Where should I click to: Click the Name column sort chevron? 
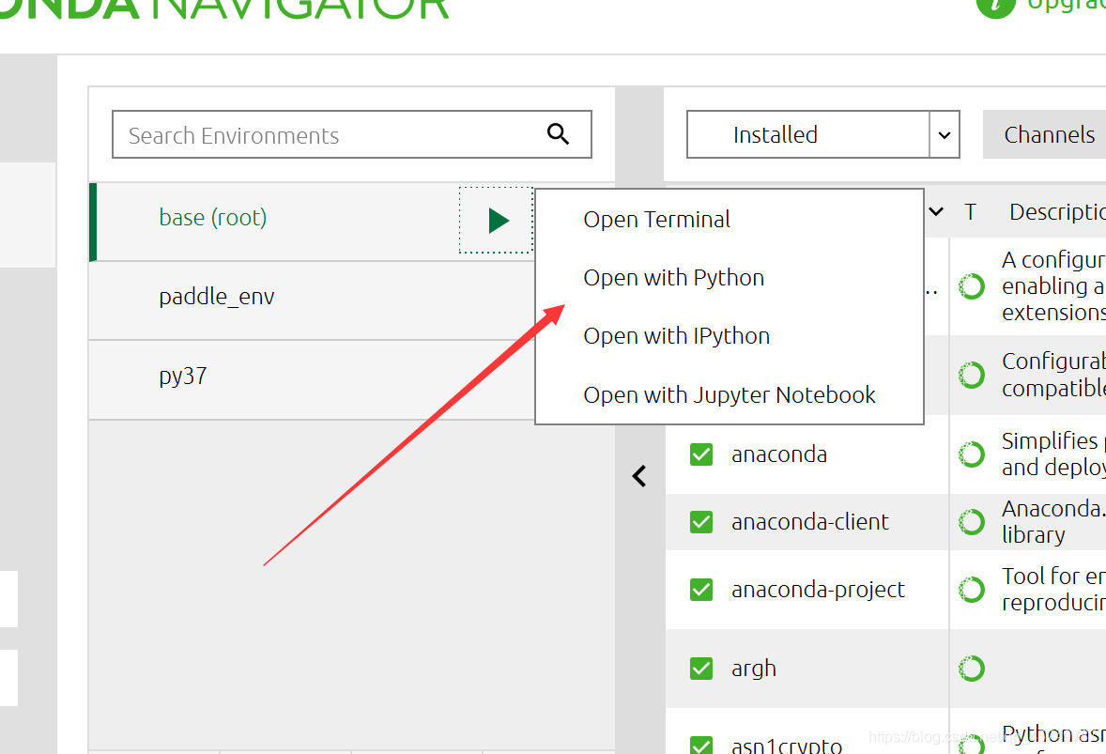pyautogui.click(x=936, y=211)
